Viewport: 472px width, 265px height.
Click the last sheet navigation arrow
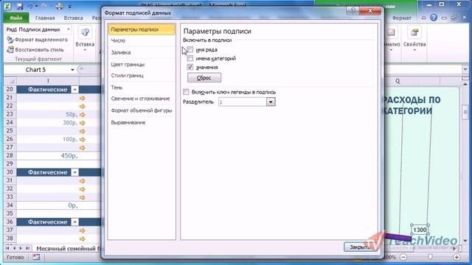[27, 248]
